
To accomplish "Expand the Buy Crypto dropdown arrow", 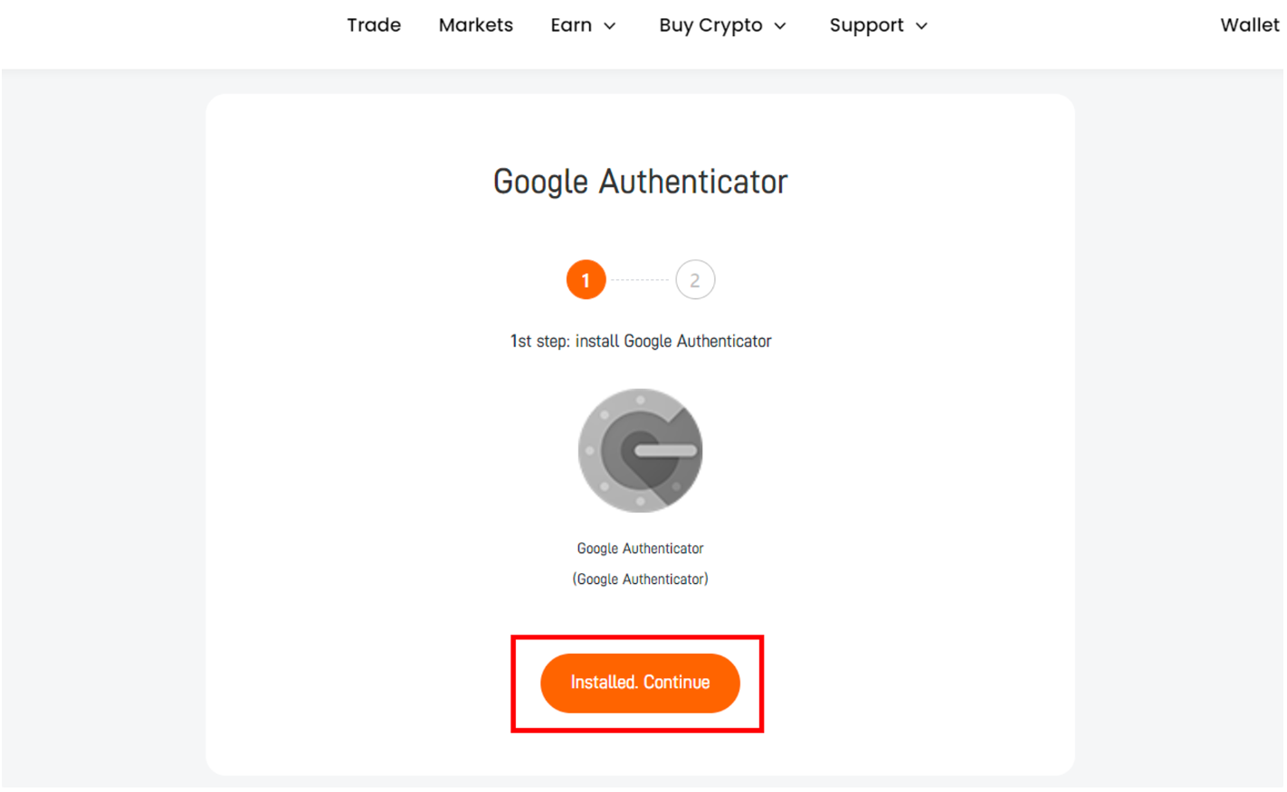I will click(780, 26).
